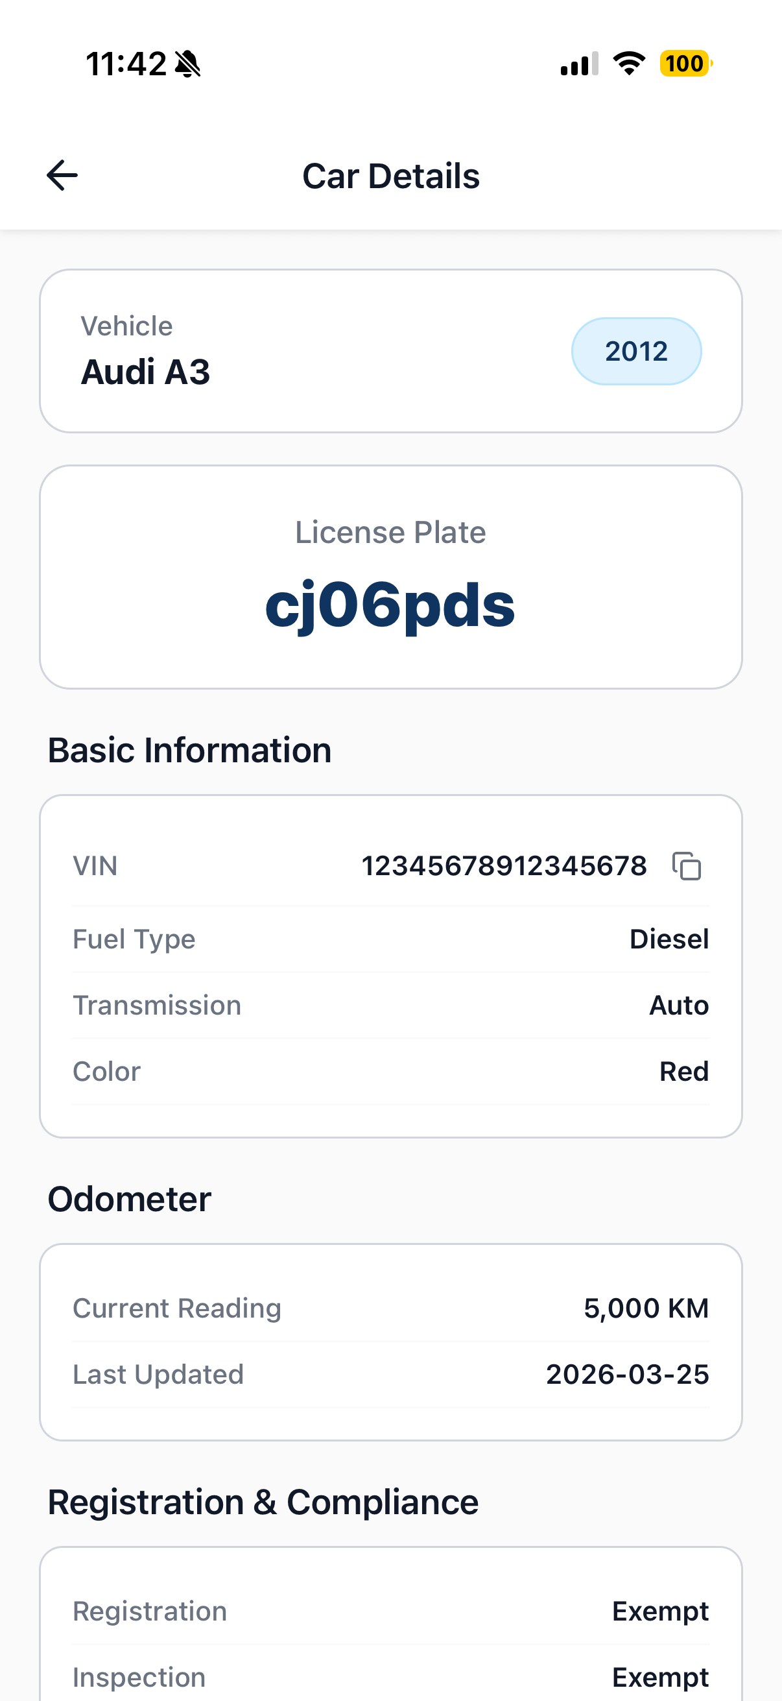Tap the back arrow icon
This screenshot has width=782, height=1701.
click(62, 176)
